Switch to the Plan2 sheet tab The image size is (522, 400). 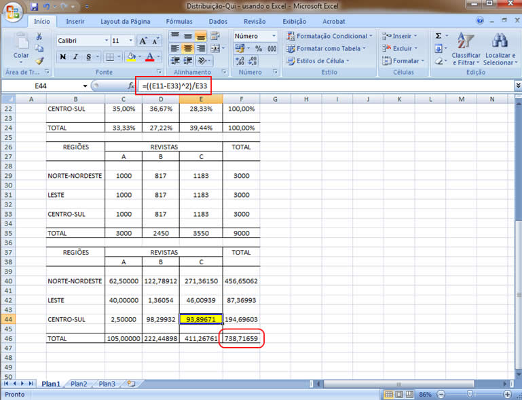point(79,384)
